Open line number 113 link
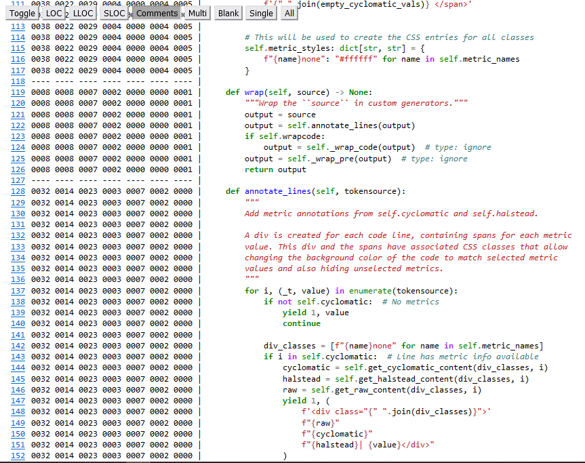Viewport: 585px width, 463px height. pyautogui.click(x=18, y=27)
